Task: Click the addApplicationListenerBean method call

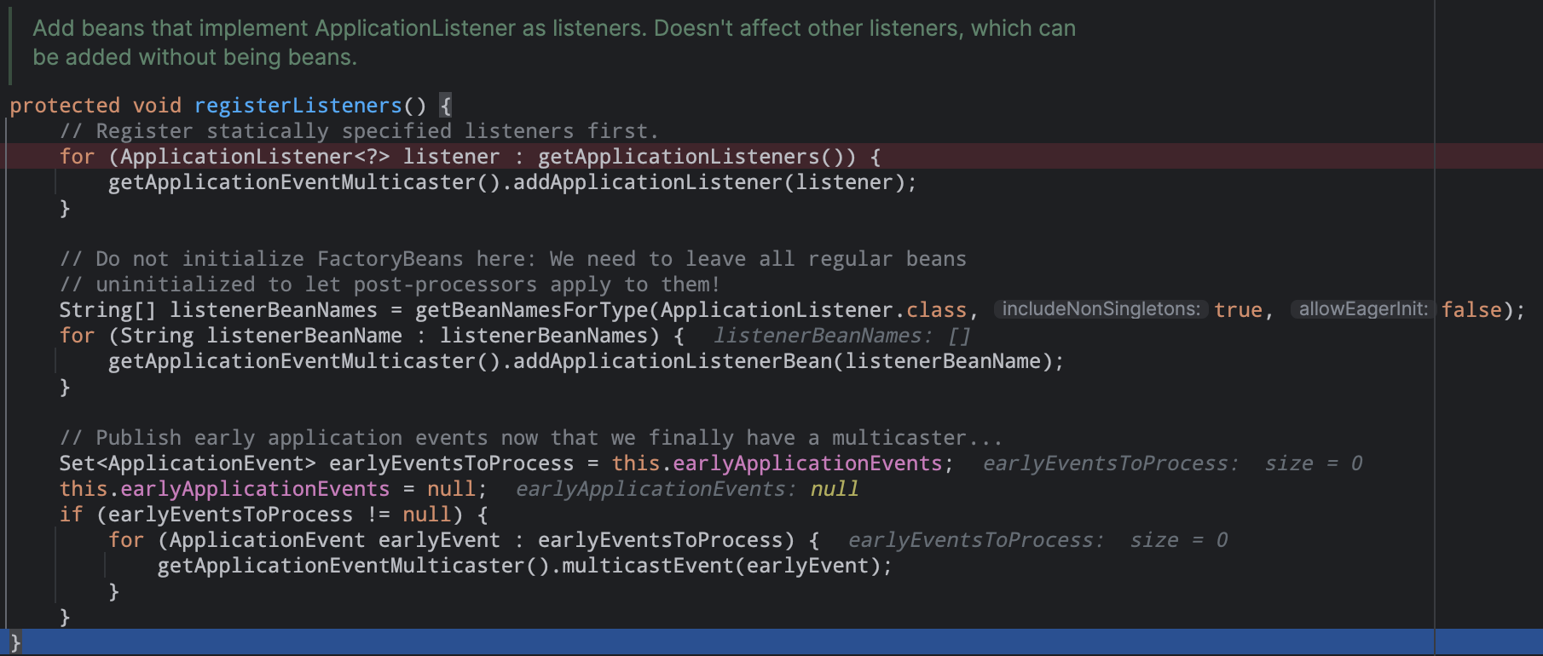Action: click(672, 361)
